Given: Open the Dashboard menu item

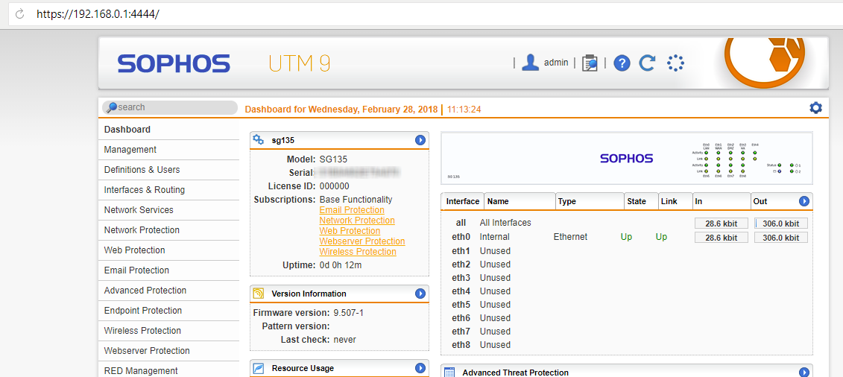Looking at the screenshot, I should tap(168, 130).
